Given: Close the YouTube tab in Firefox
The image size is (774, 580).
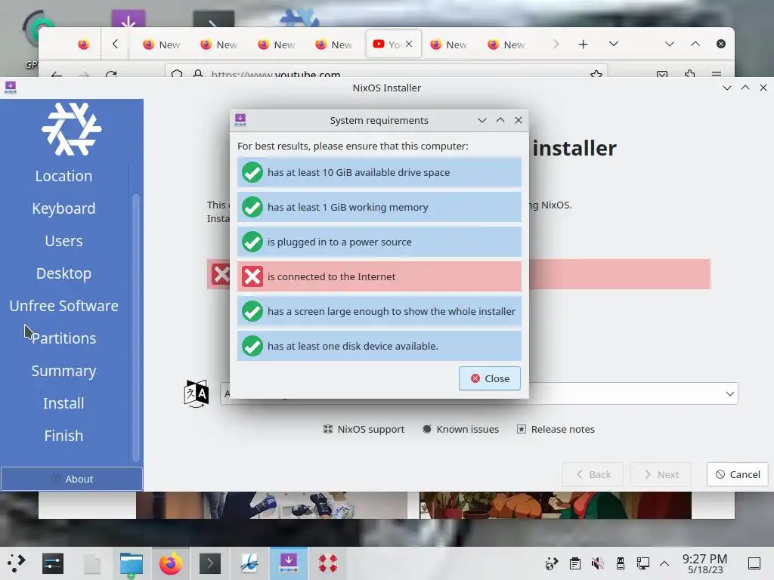Looking at the screenshot, I should click(409, 44).
